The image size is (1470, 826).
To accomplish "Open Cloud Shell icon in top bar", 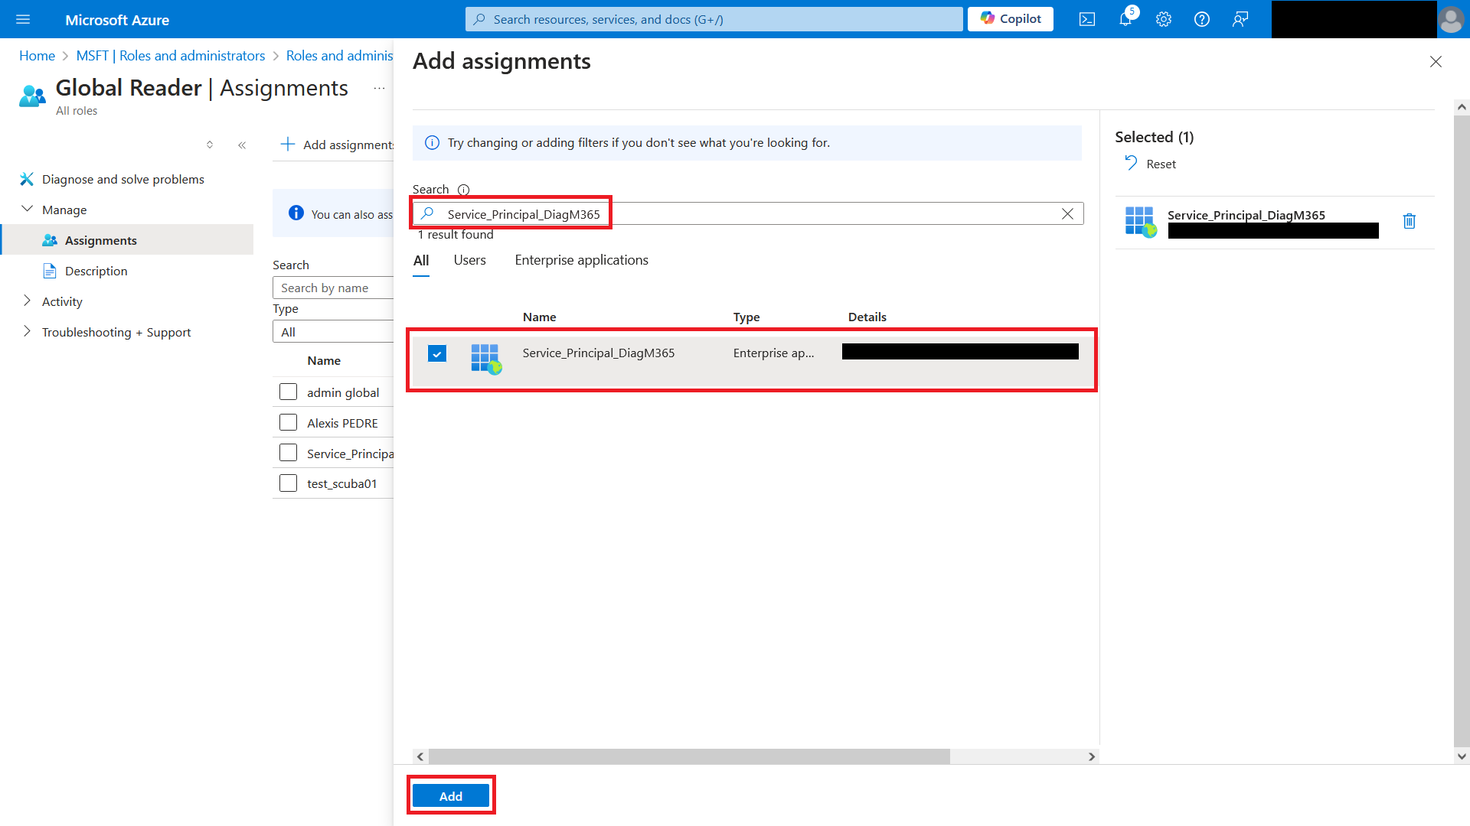I will [1087, 19].
